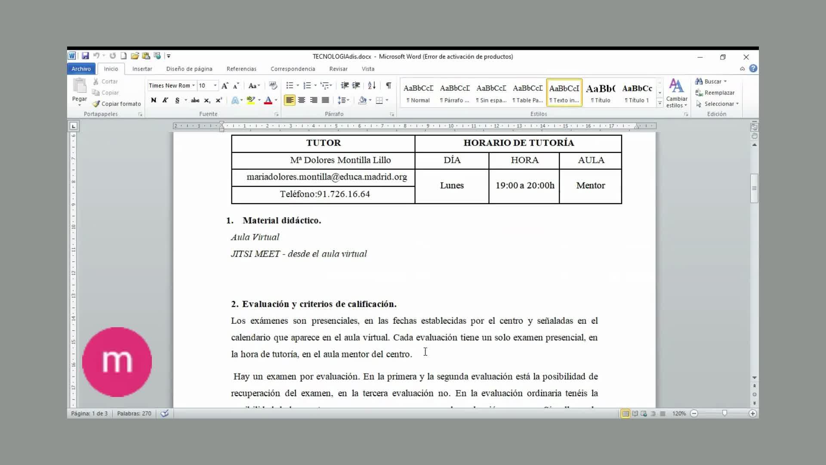
Task: Click the Save icon in quick access toolbar
Action: [x=85, y=56]
